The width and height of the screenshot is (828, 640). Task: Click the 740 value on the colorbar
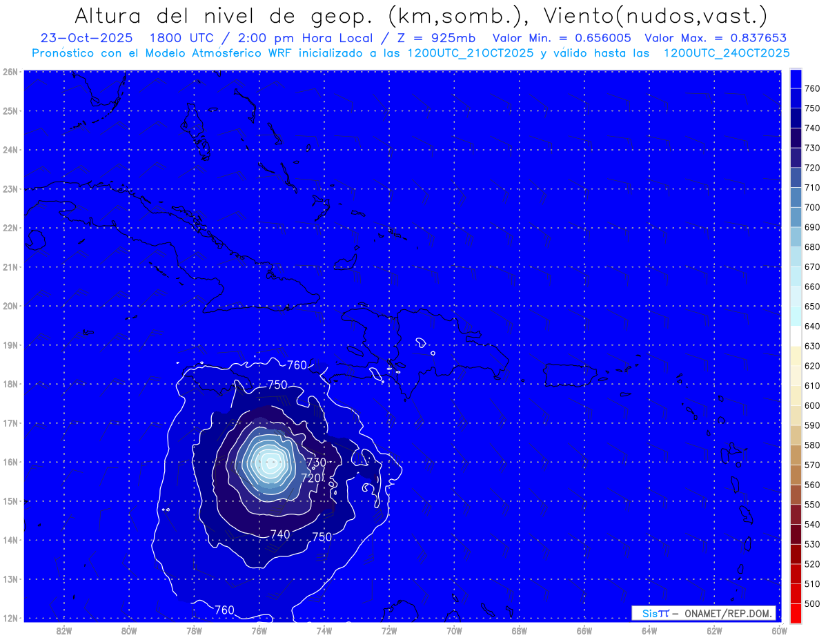(812, 128)
